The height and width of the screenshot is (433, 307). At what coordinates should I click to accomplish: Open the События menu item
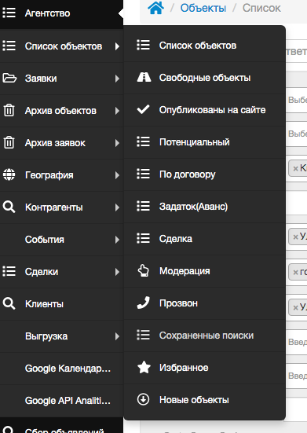(45, 240)
